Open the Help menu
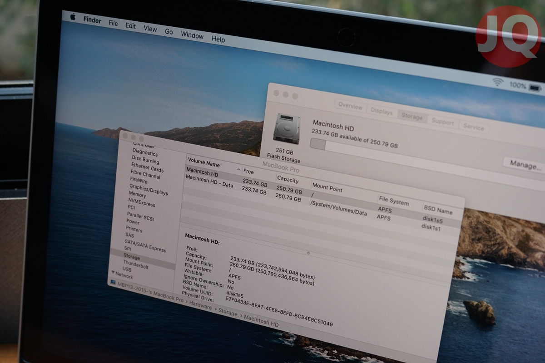The image size is (545, 363). tap(218, 39)
